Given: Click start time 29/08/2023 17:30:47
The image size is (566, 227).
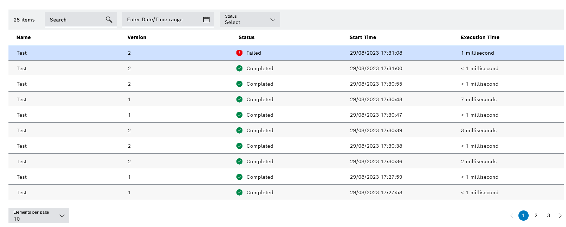Looking at the screenshot, I should (x=376, y=115).
